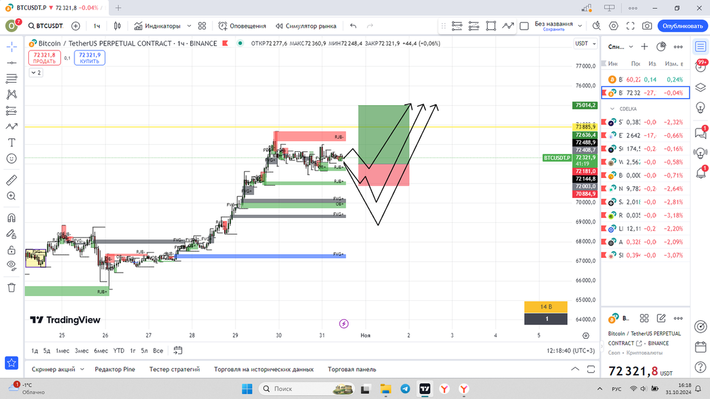Open Торговая панель tab
710x399 pixels.
(352, 369)
